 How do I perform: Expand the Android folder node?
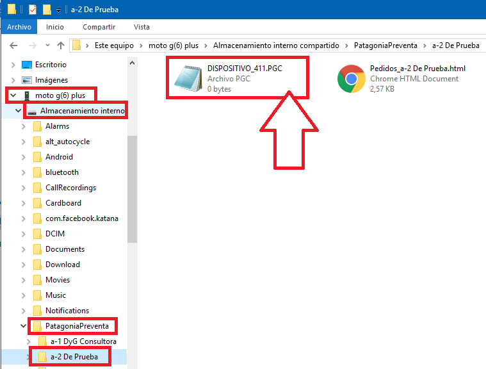[x=23, y=157]
